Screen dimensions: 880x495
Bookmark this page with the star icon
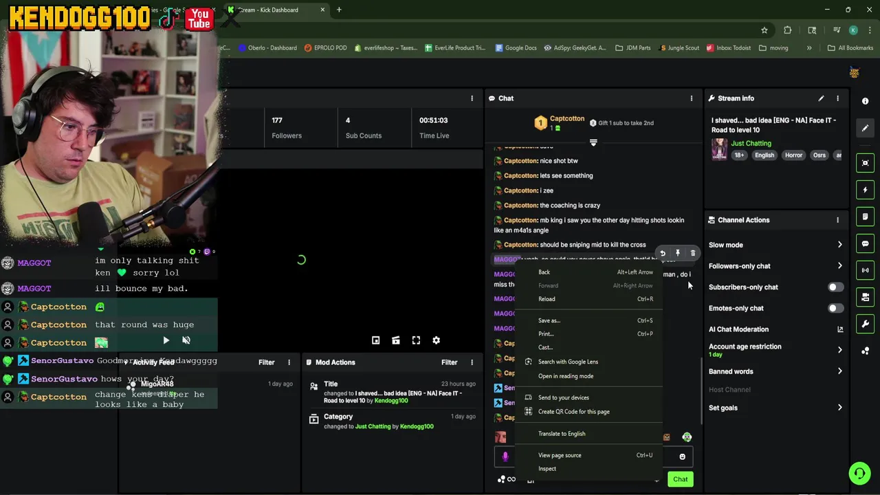[x=764, y=30]
